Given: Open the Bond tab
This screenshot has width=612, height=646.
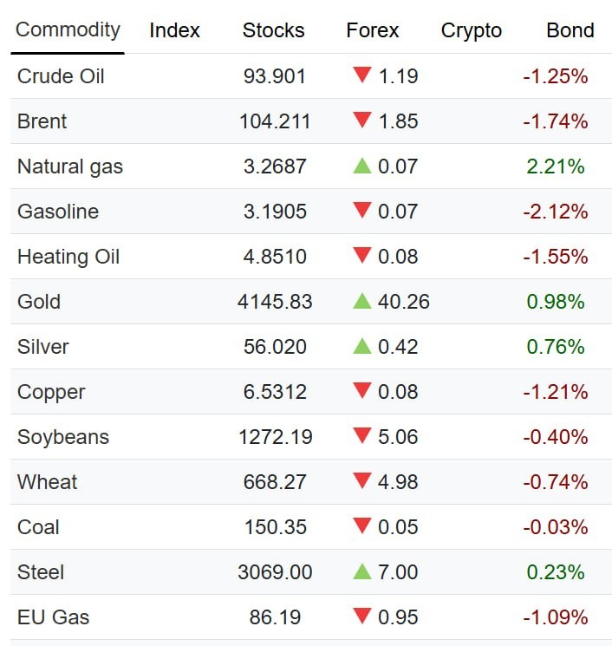Looking at the screenshot, I should [x=570, y=30].
